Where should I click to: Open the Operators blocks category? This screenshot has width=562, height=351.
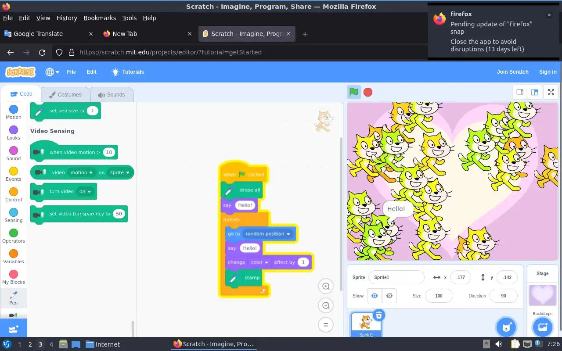tap(13, 236)
